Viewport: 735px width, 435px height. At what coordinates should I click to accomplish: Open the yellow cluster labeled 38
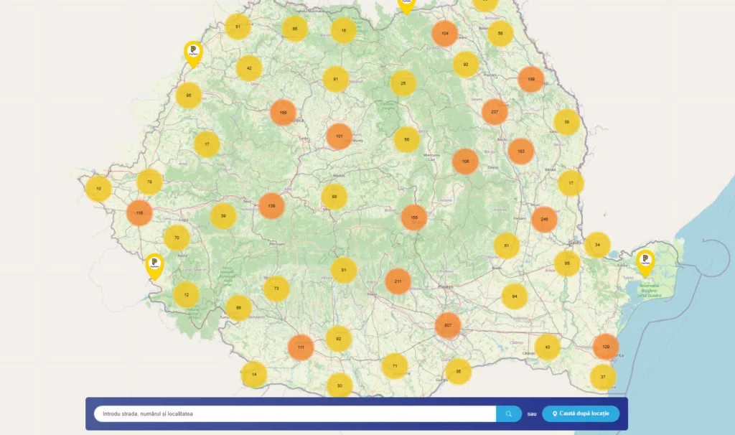(x=567, y=122)
